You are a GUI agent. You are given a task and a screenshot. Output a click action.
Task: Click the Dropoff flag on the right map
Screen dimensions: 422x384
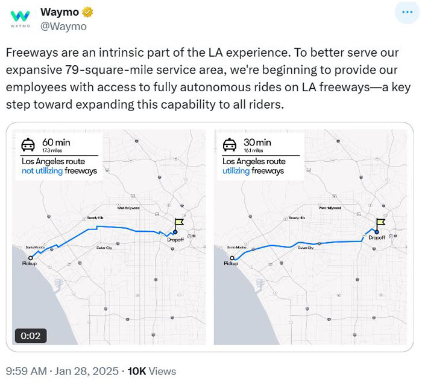(380, 223)
